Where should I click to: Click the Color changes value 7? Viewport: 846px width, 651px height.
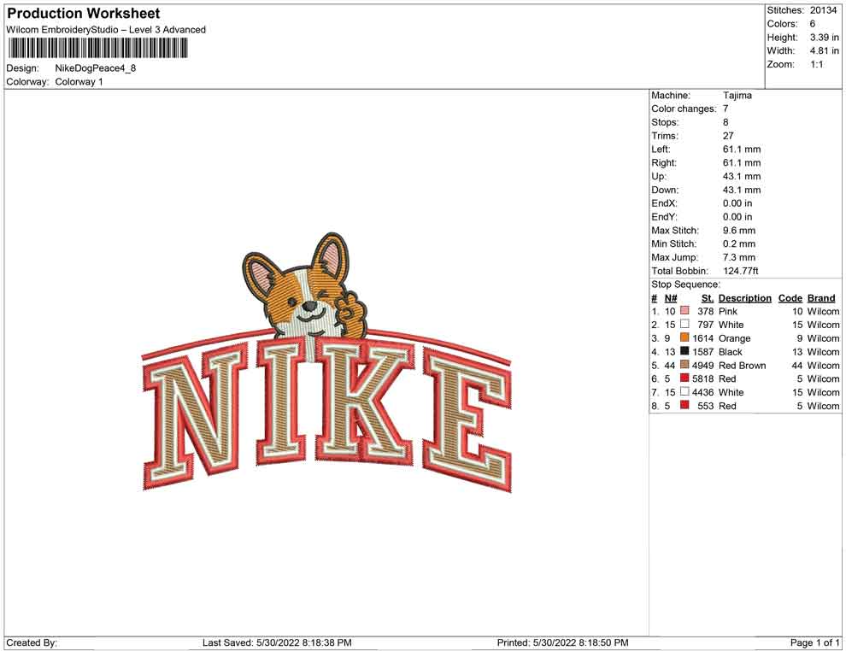click(726, 108)
